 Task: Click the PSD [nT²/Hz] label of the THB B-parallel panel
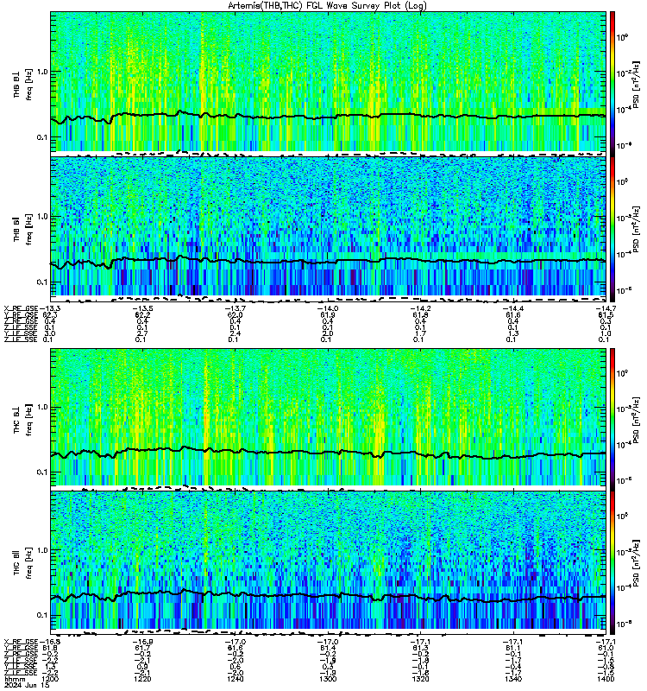point(636,229)
